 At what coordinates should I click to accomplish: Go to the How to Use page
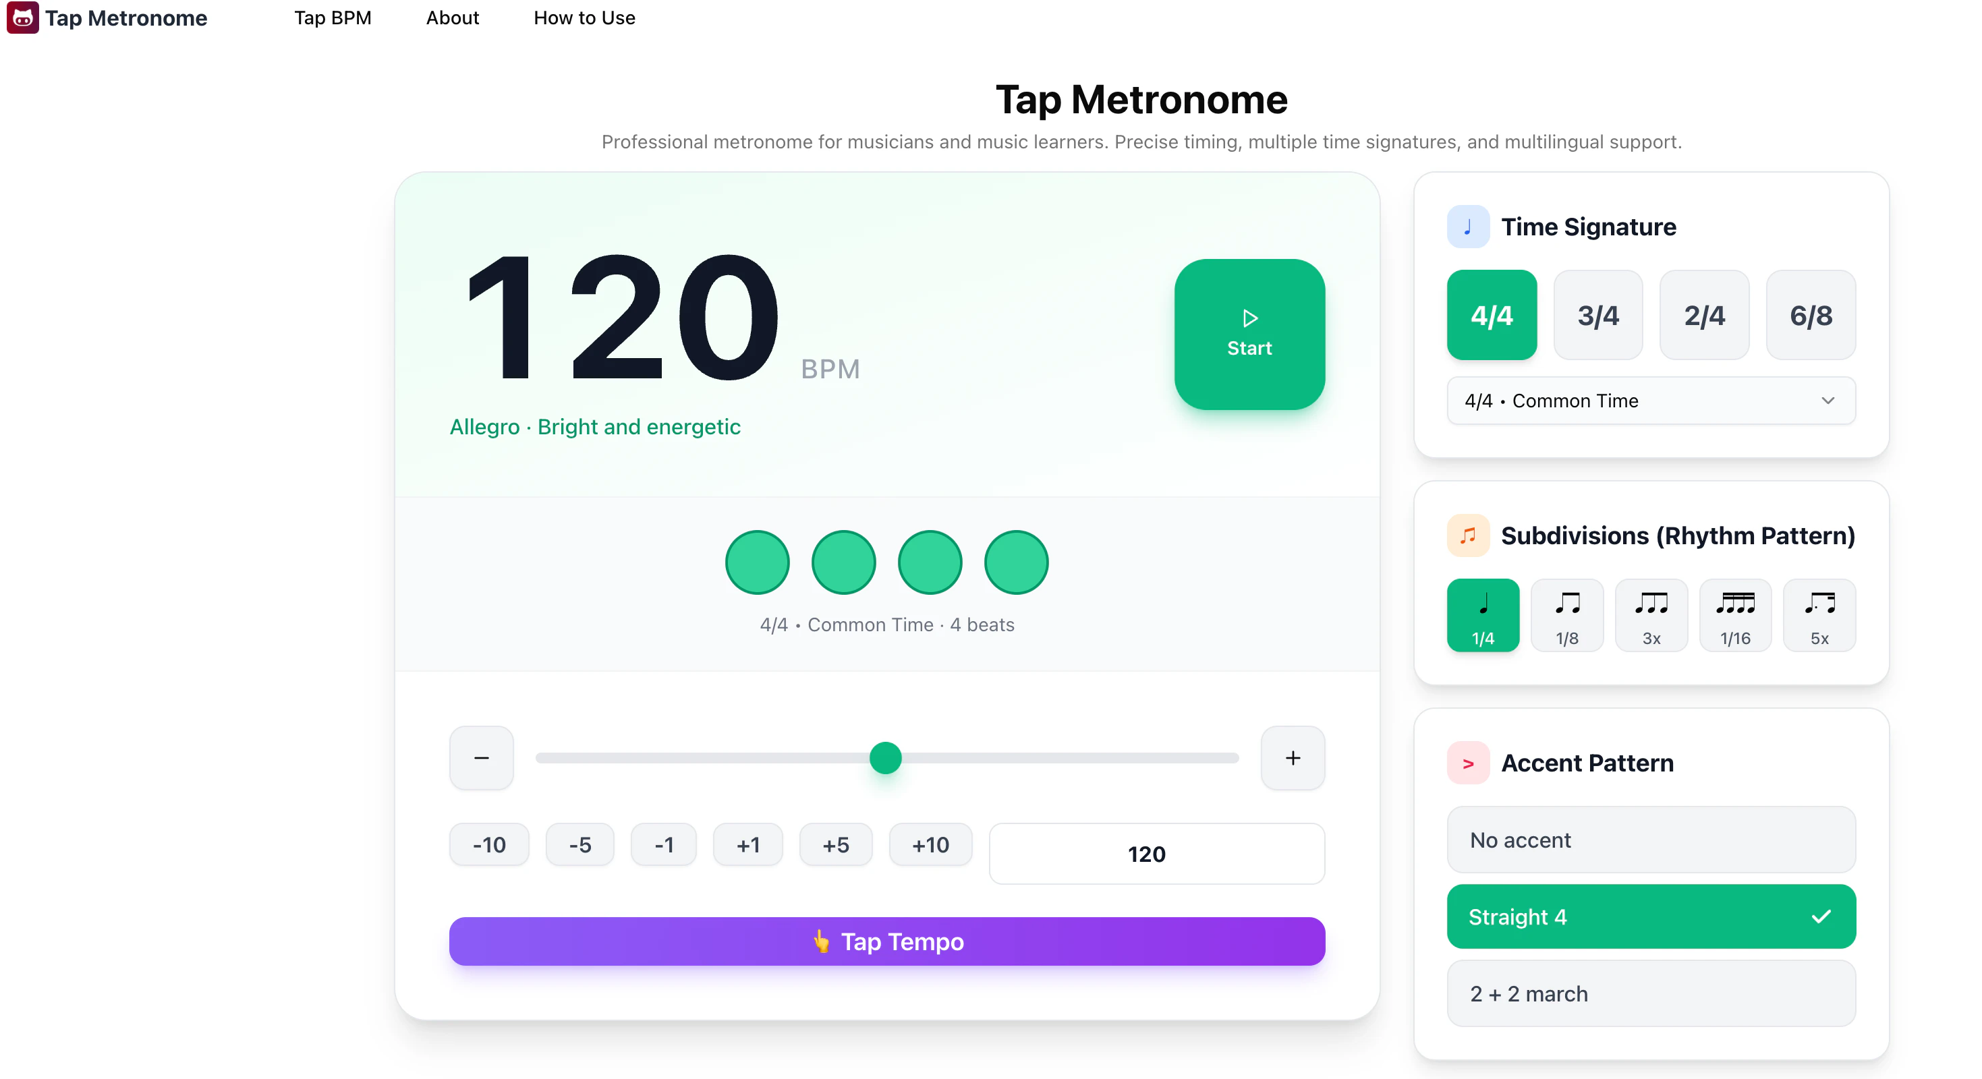(584, 18)
